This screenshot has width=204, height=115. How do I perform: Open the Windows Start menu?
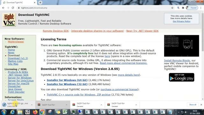coord(4,112)
